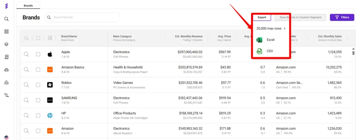Screen dimensions: 356x140
Task: Click the Amazon brand logo
Action: pyautogui.click(x=50, y=131)
